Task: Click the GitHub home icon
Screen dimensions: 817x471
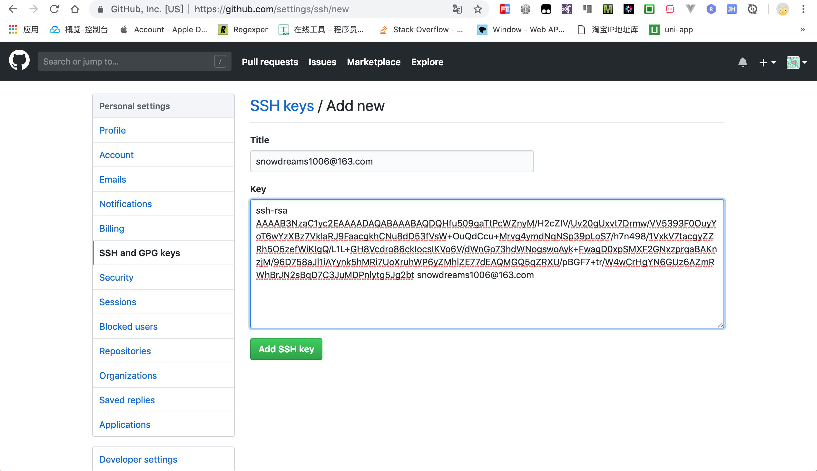Action: [x=18, y=62]
